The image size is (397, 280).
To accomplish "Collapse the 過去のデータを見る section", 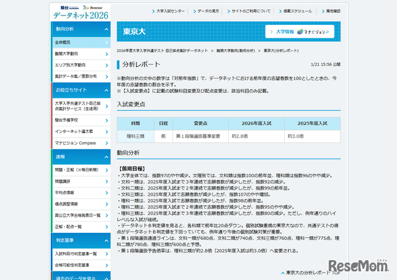I will (81, 276).
